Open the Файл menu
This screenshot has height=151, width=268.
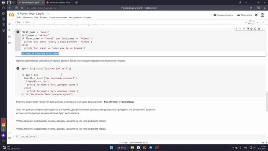(x=19, y=18)
